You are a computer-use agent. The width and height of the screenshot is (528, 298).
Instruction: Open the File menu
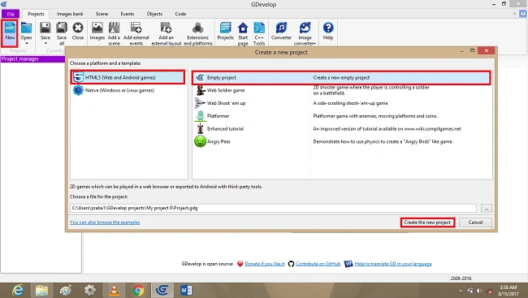[11, 14]
